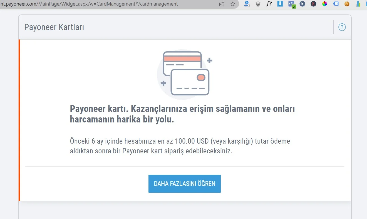Screen dimensions: 367x219
Task: Click the cursor arrow extension icon
Action: tap(302, 4)
